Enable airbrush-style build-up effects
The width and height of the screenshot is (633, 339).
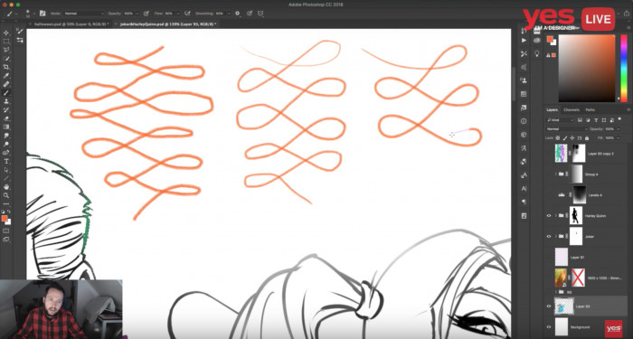point(187,14)
